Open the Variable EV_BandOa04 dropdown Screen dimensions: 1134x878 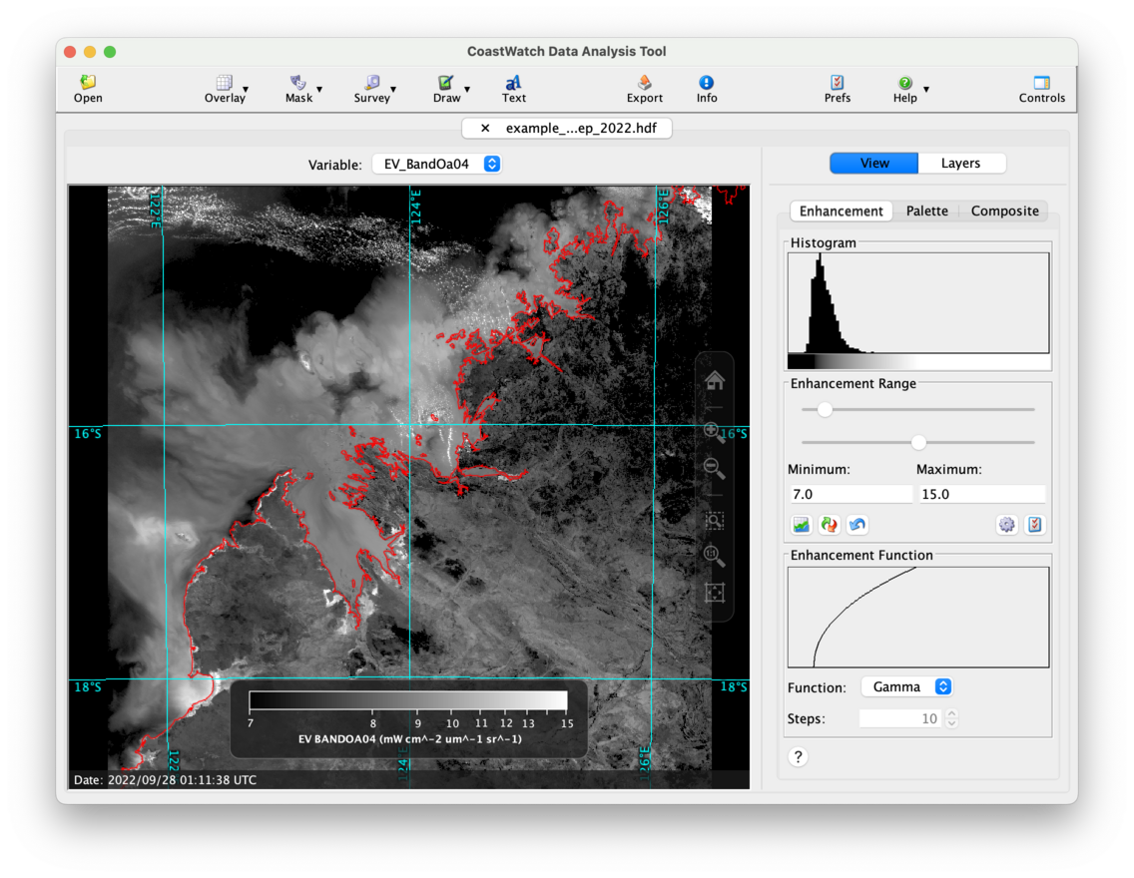(x=436, y=165)
